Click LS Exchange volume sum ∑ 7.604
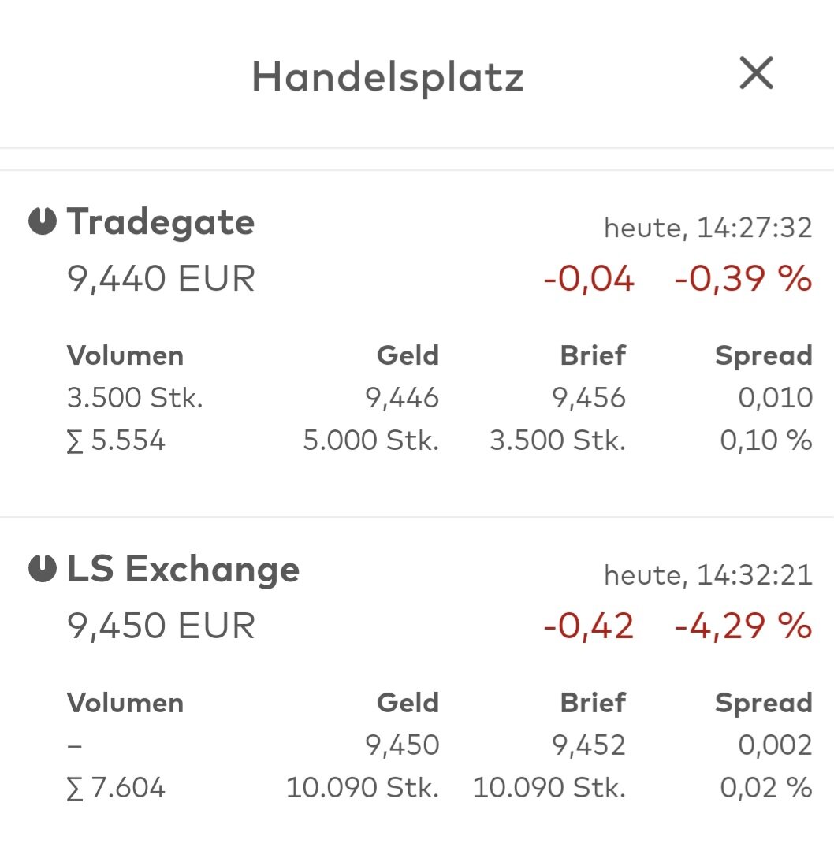Screen dimensions: 834x847 tap(117, 788)
